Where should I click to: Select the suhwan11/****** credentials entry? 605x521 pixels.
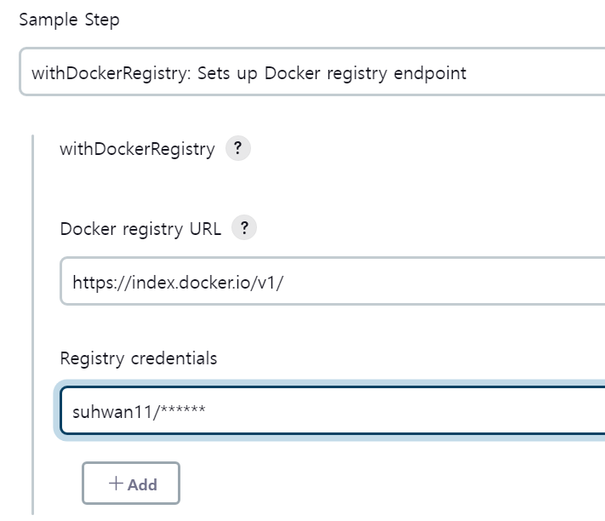139,412
